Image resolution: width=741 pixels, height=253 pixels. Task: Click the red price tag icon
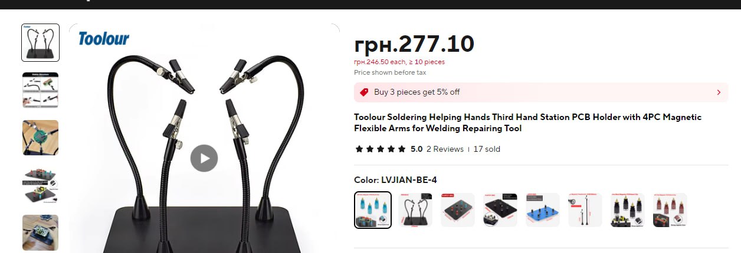point(364,92)
